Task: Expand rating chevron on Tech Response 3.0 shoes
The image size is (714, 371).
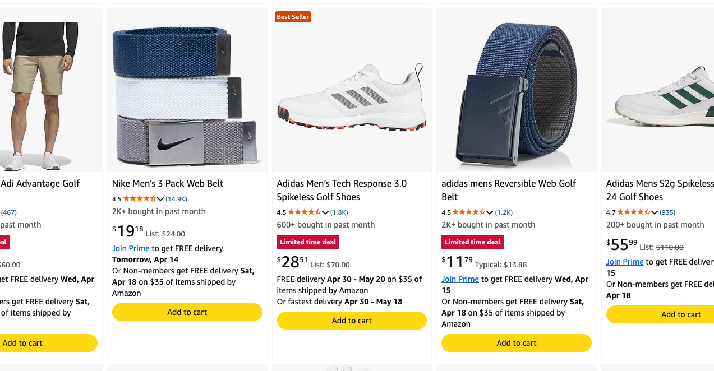Action: pos(325,212)
